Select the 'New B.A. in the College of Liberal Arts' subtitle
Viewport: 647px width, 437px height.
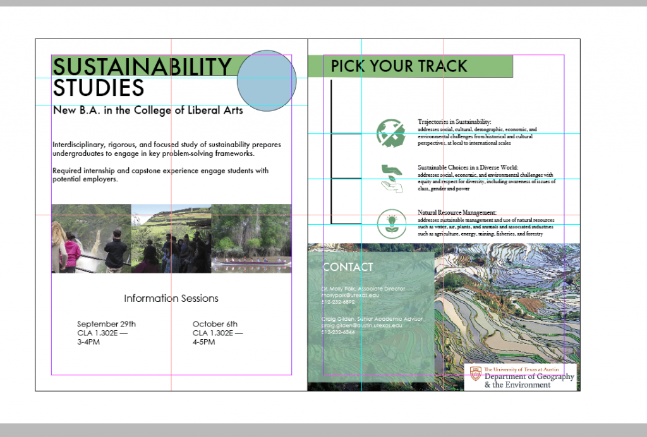[148, 110]
